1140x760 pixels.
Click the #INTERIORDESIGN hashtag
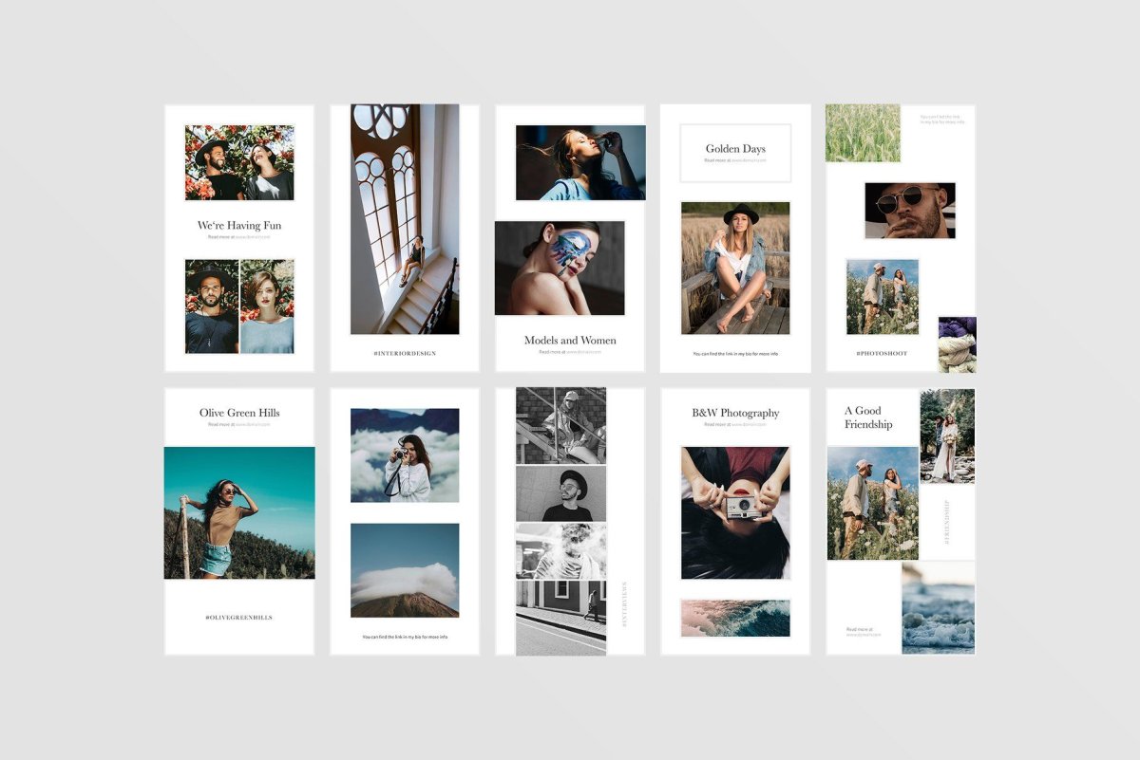404,353
